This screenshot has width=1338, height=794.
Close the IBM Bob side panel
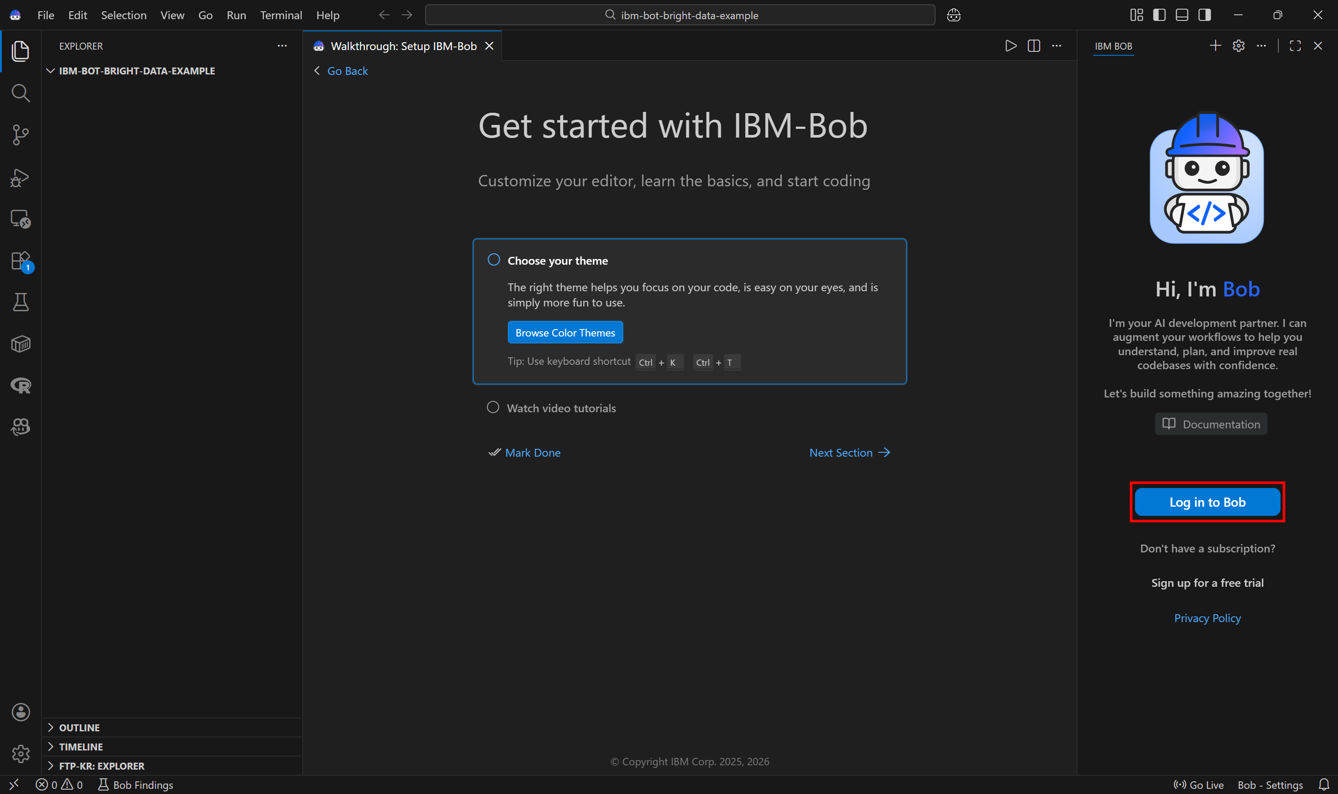[x=1318, y=46]
